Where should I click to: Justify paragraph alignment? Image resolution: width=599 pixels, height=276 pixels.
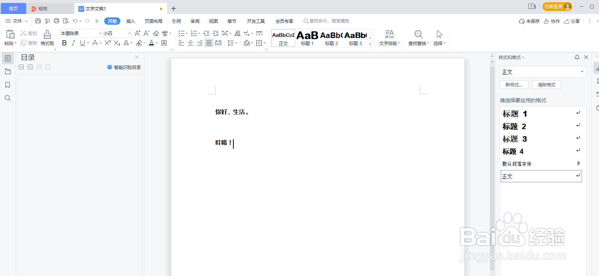[x=209, y=43]
